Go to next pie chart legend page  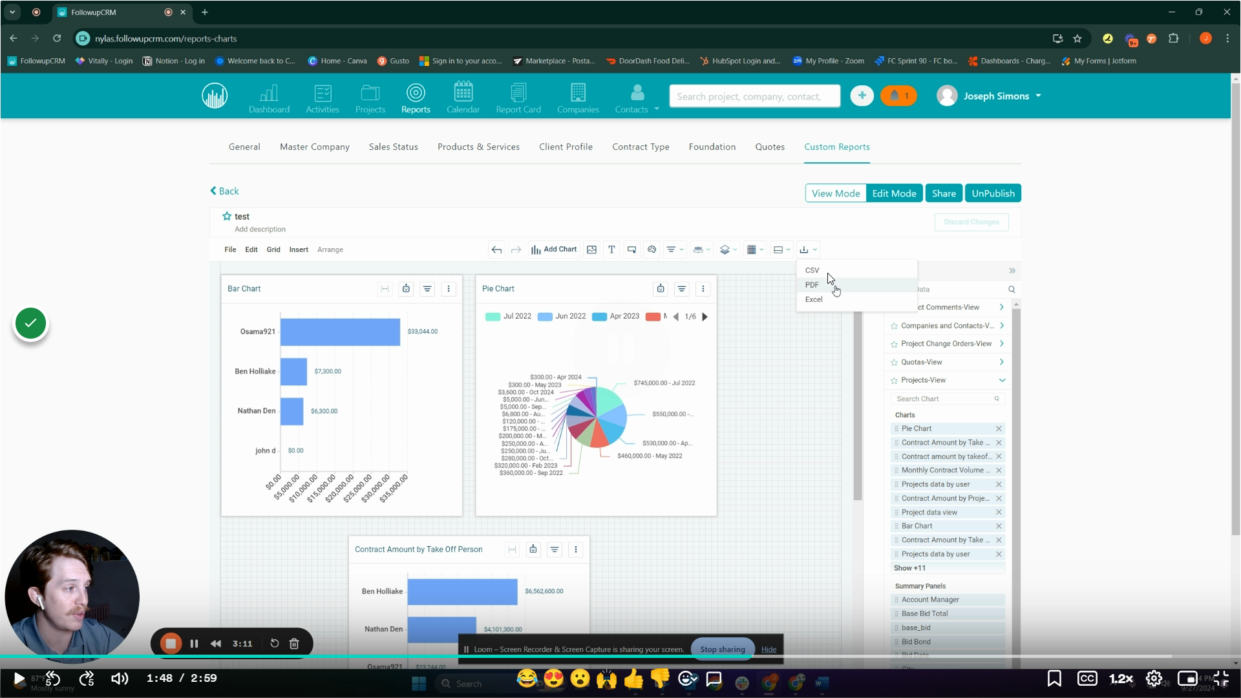[x=705, y=317]
